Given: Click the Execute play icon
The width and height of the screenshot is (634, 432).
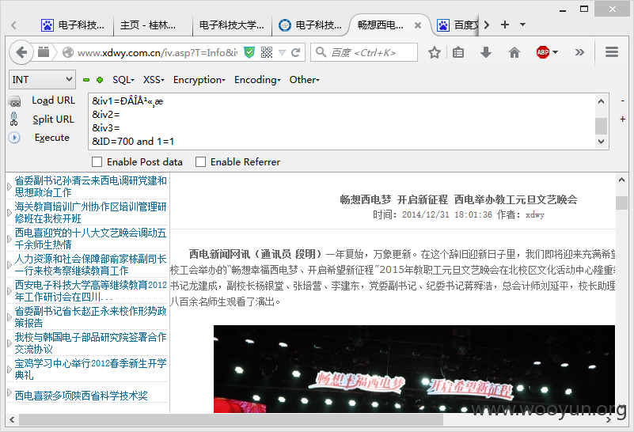Looking at the screenshot, I should [x=14, y=138].
